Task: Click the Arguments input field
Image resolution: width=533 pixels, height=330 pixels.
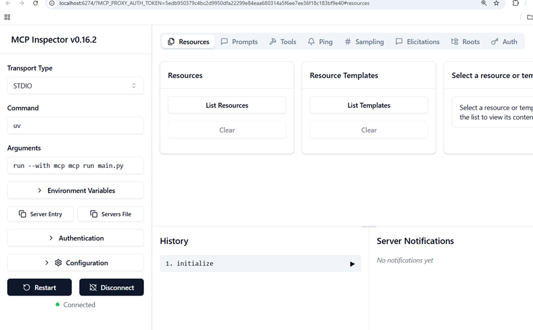Action: coord(75,166)
